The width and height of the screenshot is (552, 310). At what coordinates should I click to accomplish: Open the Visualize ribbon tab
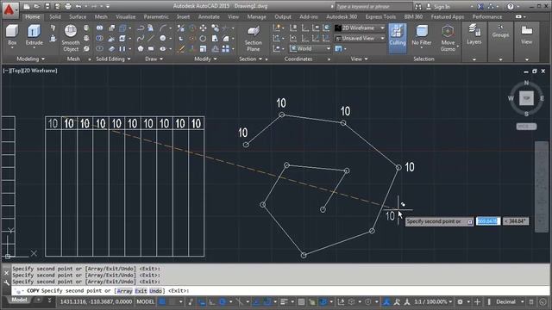(126, 16)
